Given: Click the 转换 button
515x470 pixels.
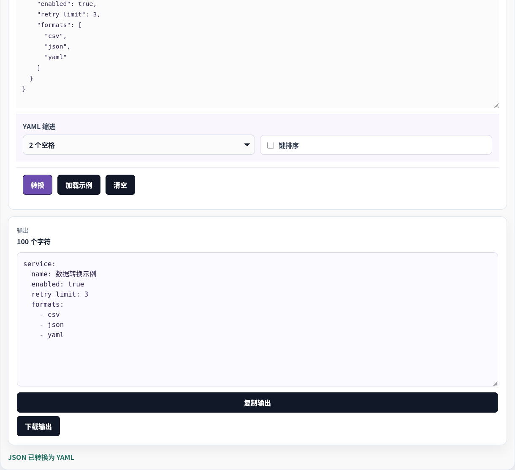Looking at the screenshot, I should tap(38, 185).
